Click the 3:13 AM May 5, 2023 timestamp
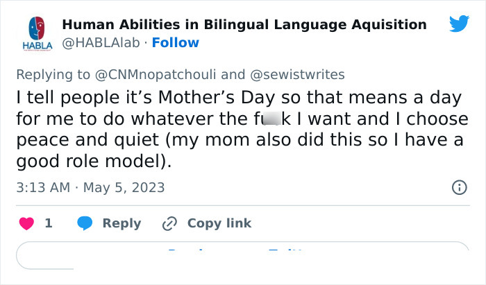Screen dimensions: 486x285 click(x=90, y=187)
